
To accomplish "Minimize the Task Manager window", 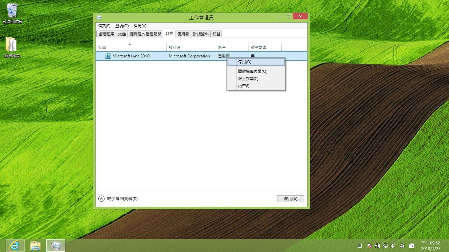I will [280, 16].
